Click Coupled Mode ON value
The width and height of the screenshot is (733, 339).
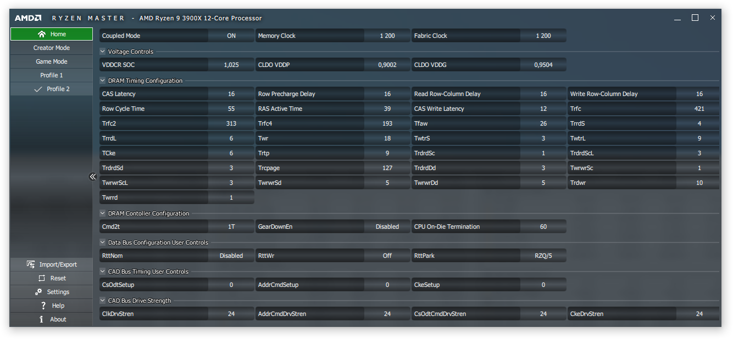[231, 36]
